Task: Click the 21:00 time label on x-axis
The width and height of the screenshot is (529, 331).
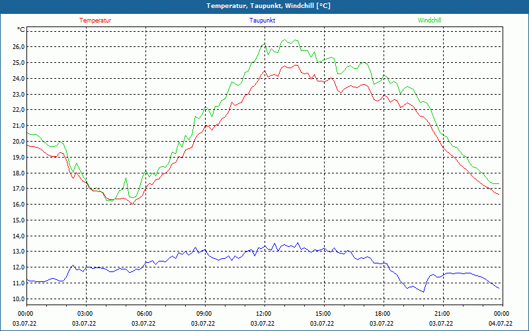Action: pos(443,314)
